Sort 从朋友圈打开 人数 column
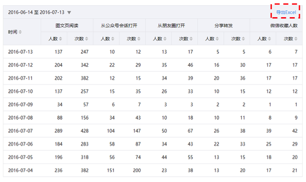The image size is (306, 182). [x=165, y=39]
